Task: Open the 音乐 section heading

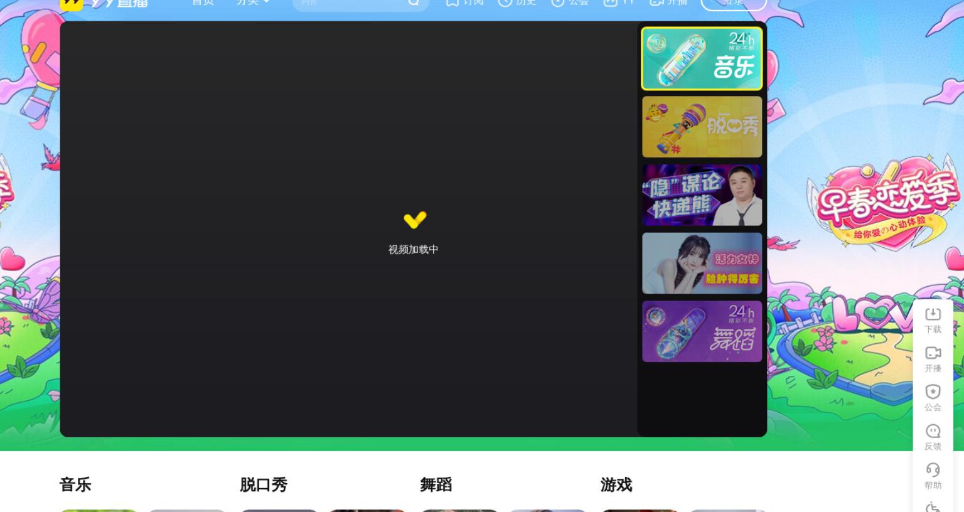Action: 75,484
